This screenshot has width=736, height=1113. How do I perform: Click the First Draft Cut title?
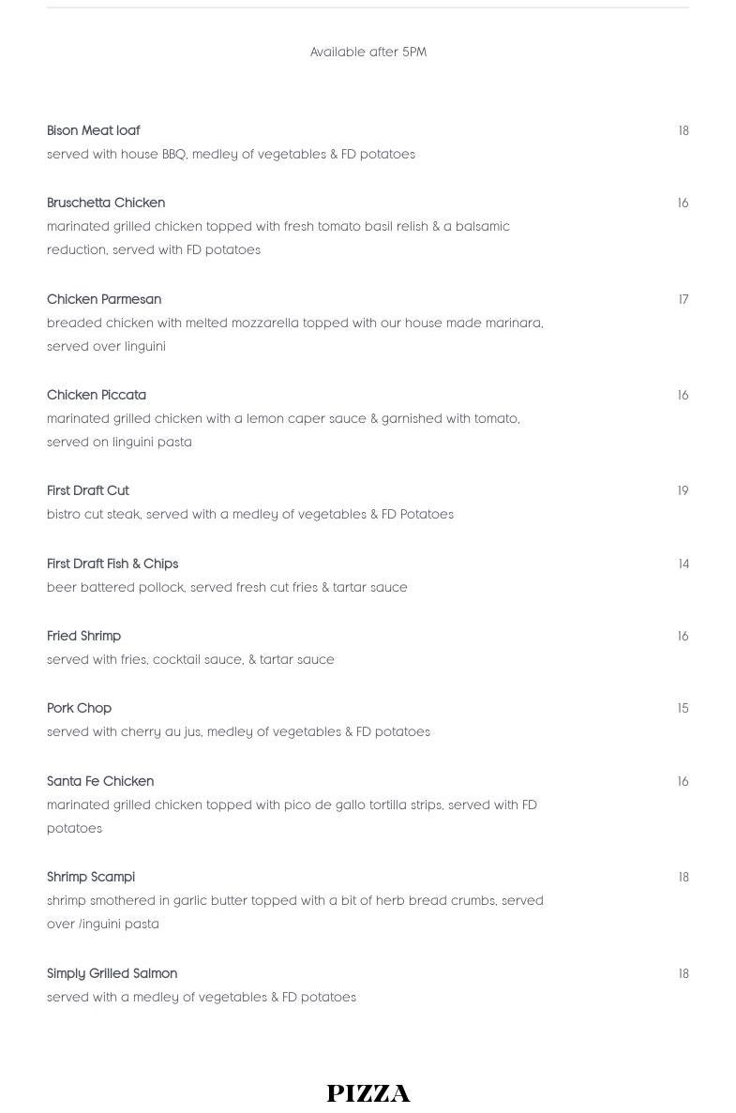pos(88,491)
